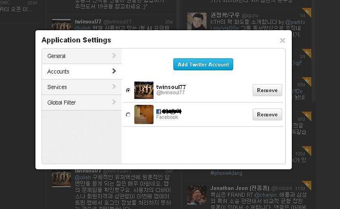Click the Facebook account avatar thumbnail
The width and height of the screenshot is (340, 209).
(x=144, y=114)
